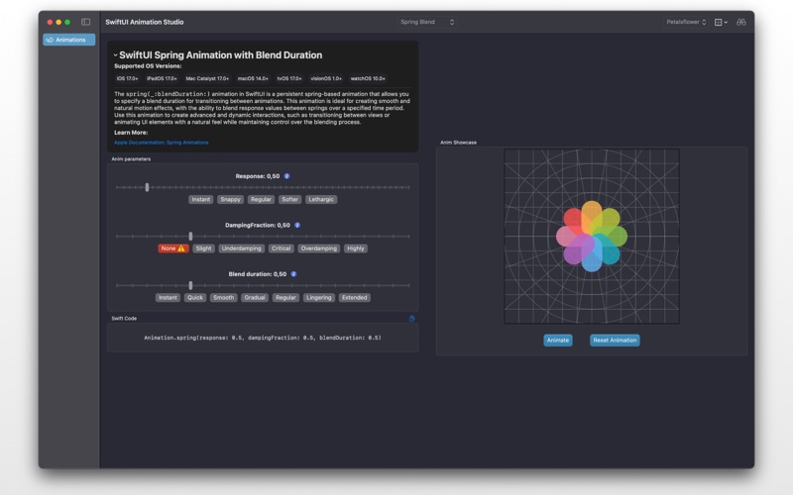Screen dimensions: 793x495
Task: Select the Regular blend duration preset
Action: tap(285, 298)
